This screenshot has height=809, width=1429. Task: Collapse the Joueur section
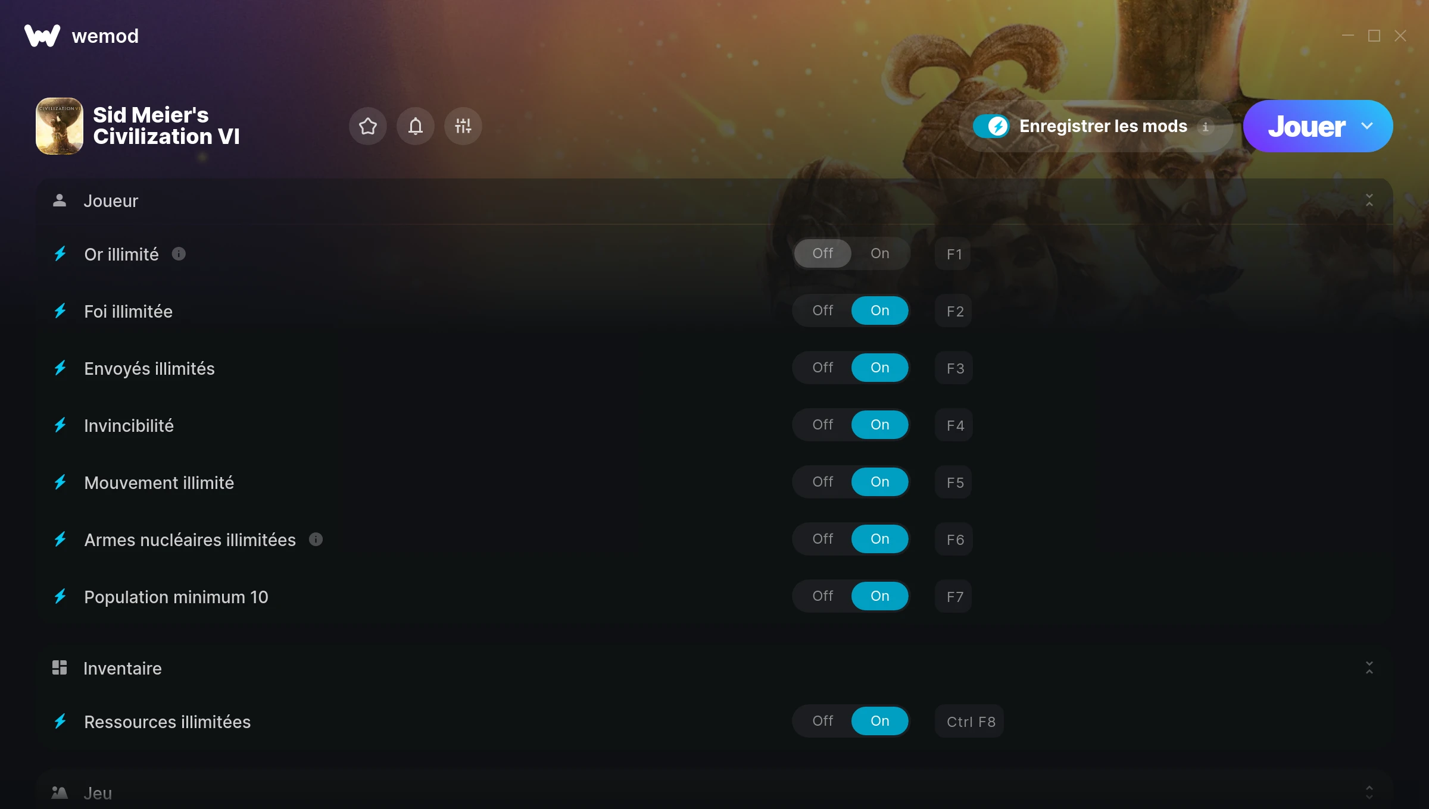pyautogui.click(x=1369, y=200)
